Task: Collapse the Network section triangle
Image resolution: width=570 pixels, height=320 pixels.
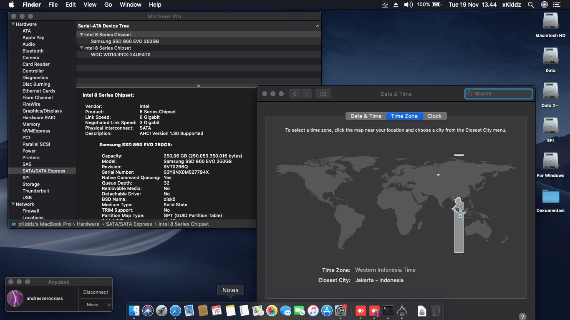Action: coord(13,204)
